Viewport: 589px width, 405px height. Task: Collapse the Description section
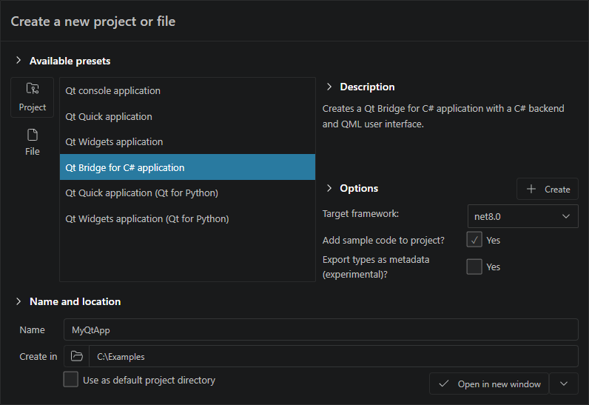(x=329, y=87)
